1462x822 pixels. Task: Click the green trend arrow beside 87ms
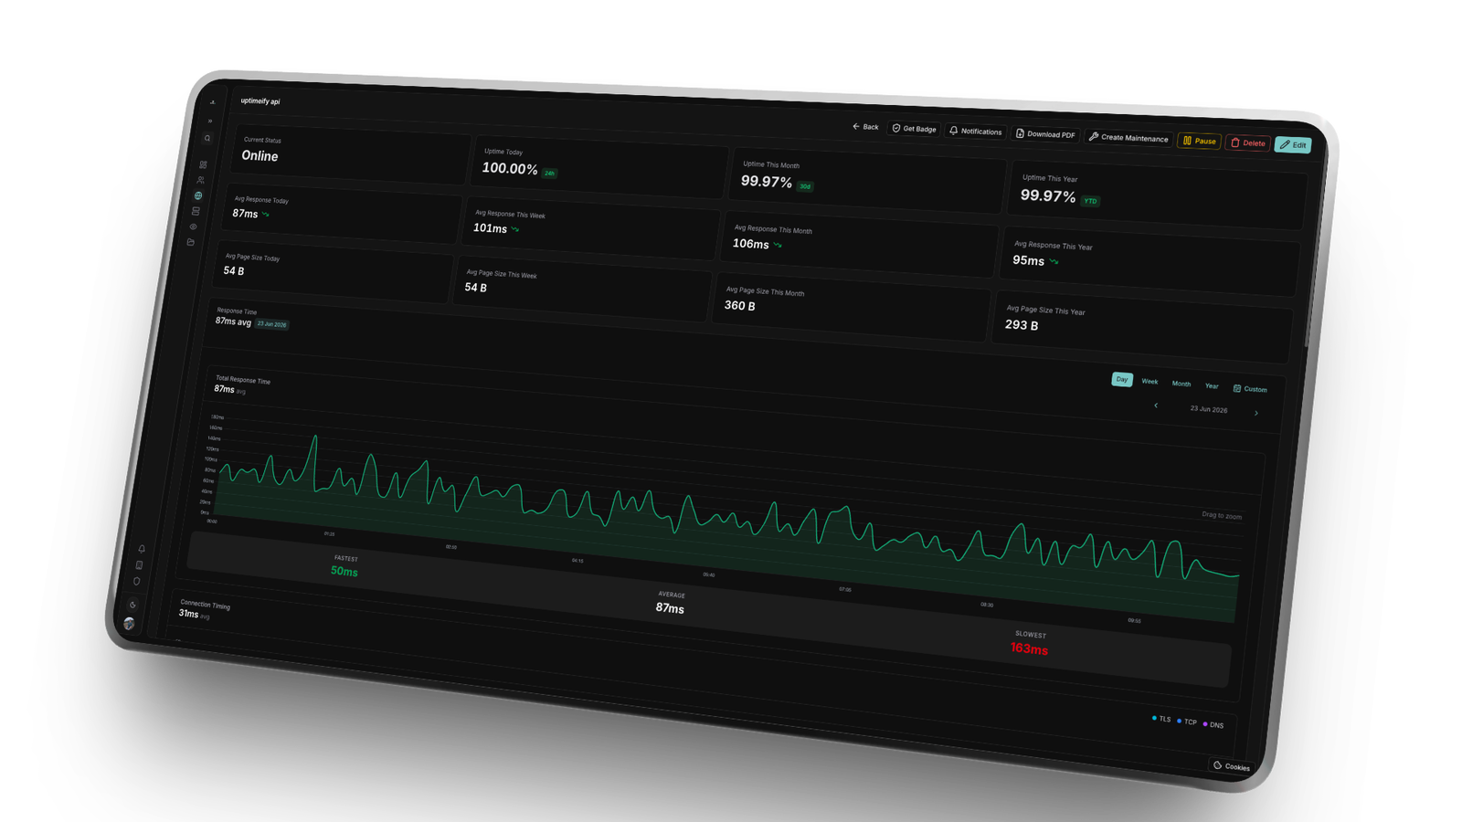click(266, 215)
